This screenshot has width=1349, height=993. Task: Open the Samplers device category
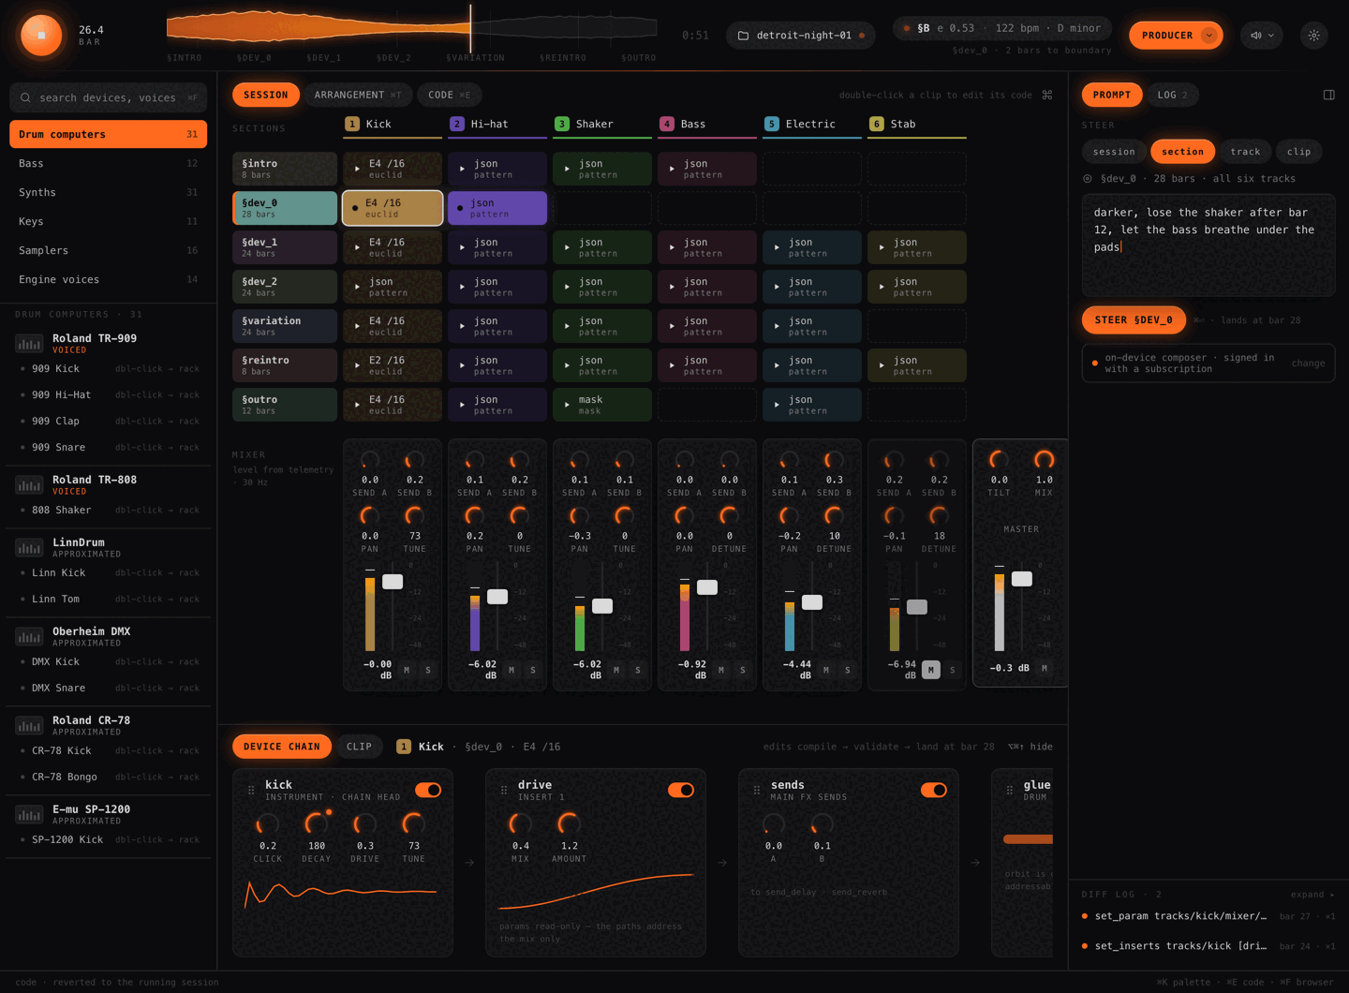click(108, 250)
